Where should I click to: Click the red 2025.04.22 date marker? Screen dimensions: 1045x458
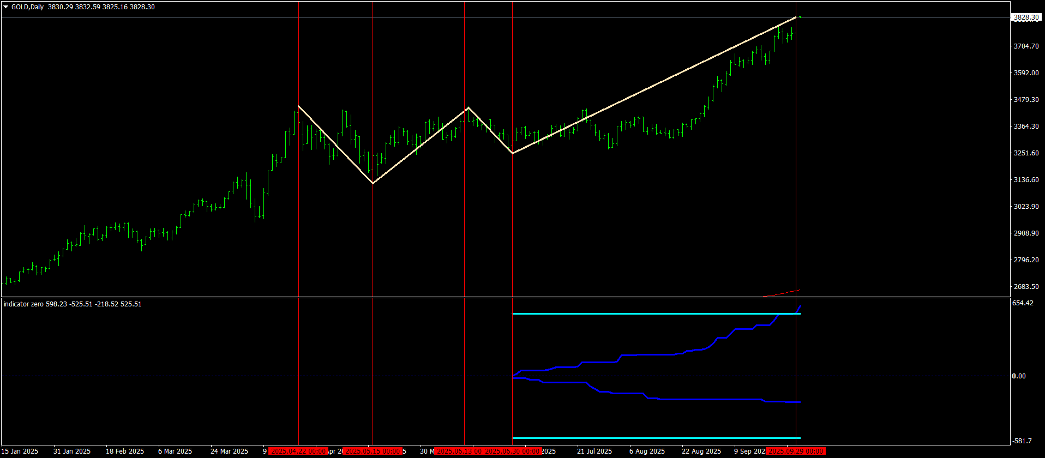(x=299, y=451)
